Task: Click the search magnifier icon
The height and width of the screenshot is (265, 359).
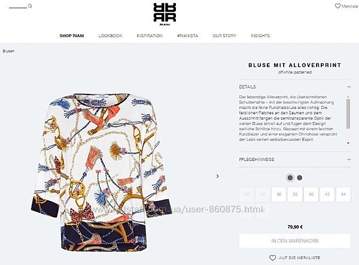Action: 30,6
